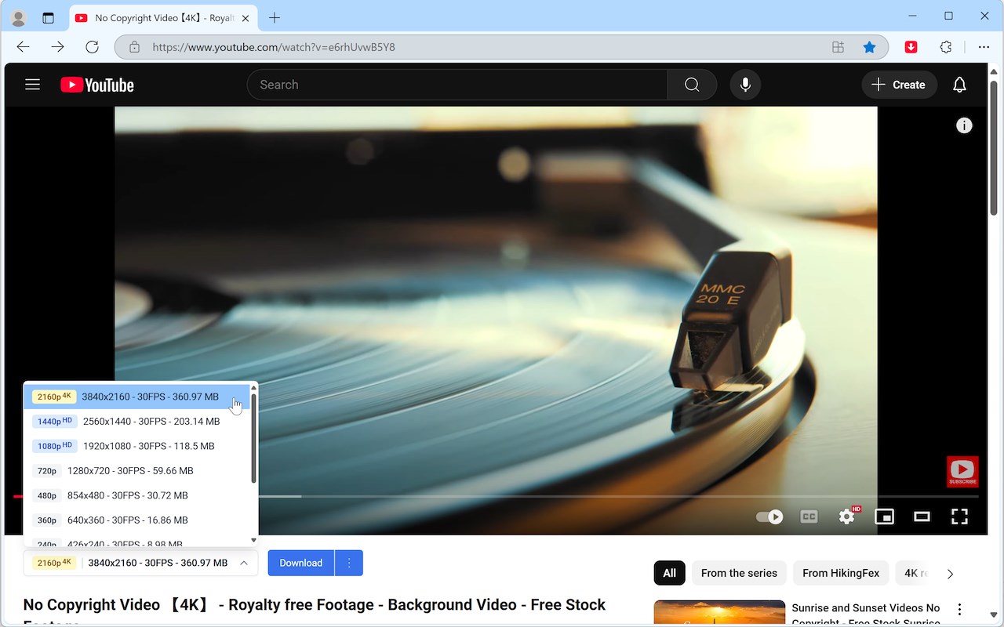Image resolution: width=1004 pixels, height=627 pixels.
Task: Open video settings gear icon
Action: (x=847, y=516)
